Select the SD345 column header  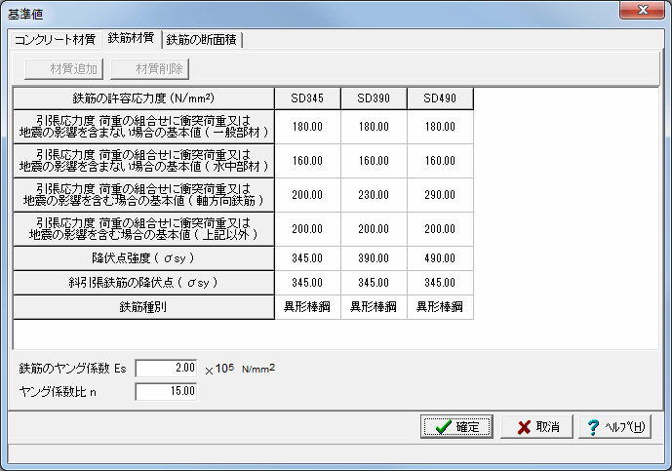(x=307, y=98)
